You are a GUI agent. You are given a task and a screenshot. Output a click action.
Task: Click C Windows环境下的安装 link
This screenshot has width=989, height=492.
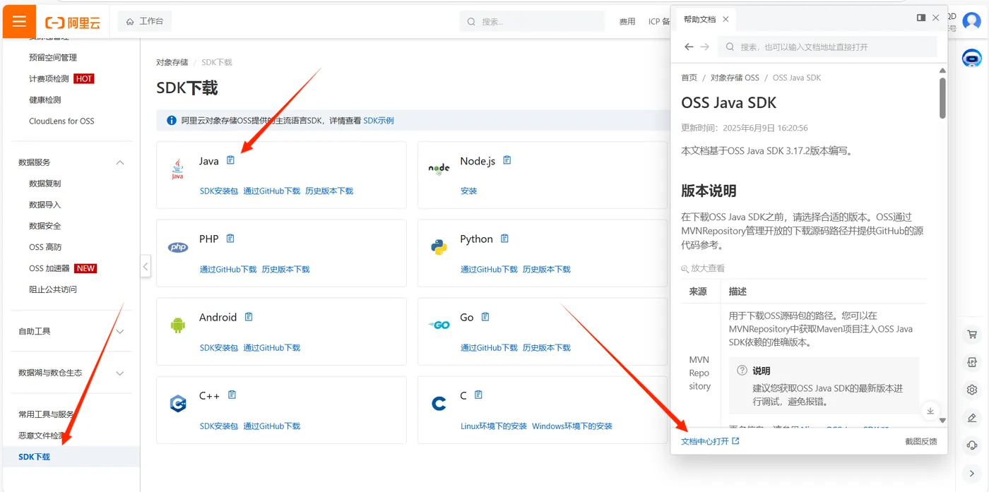(572, 426)
